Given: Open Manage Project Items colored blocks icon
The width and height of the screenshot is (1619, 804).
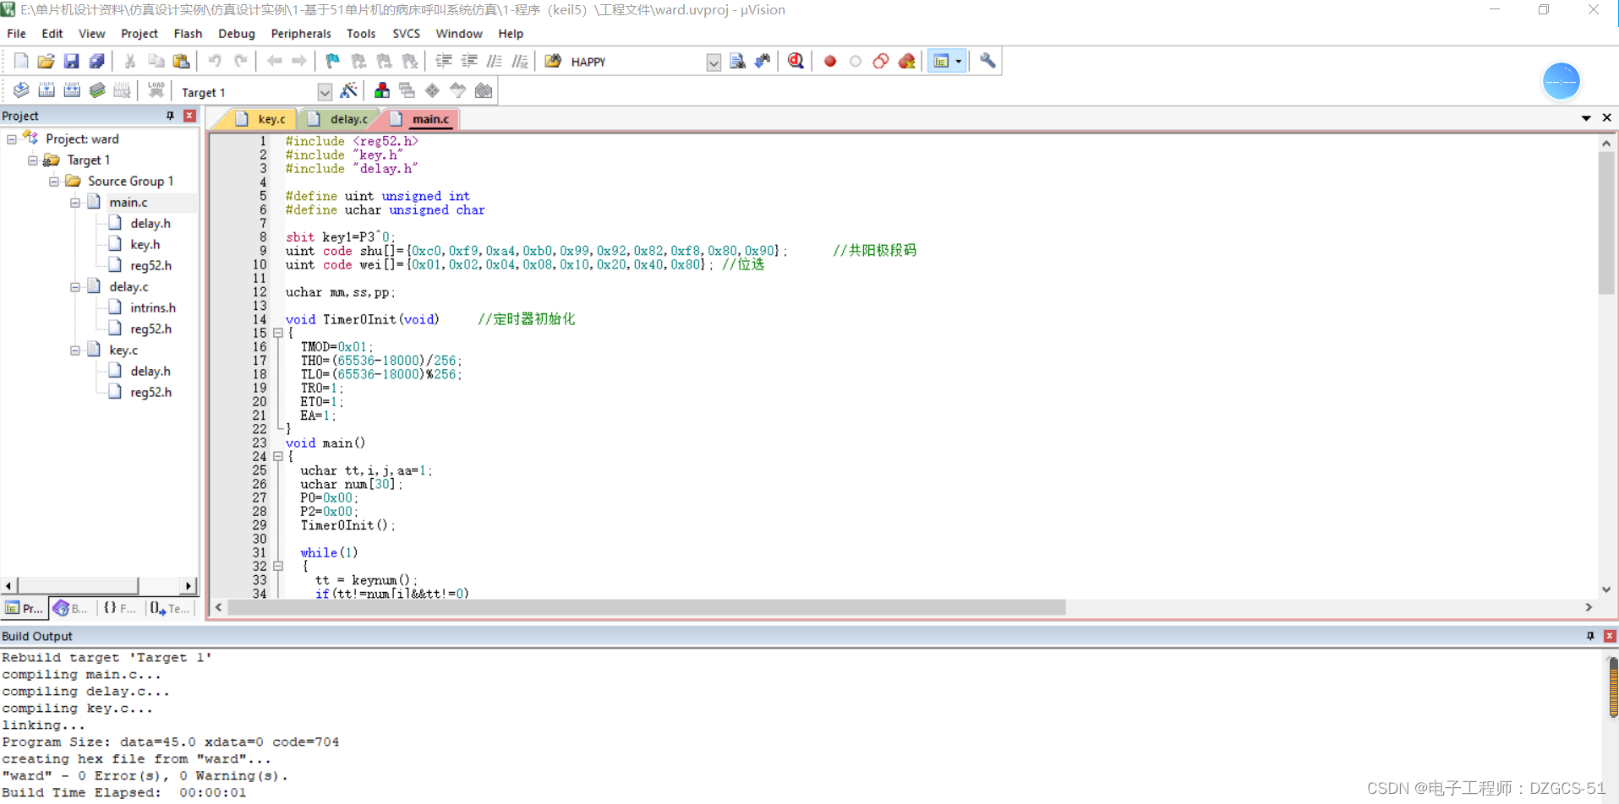Looking at the screenshot, I should click(382, 90).
